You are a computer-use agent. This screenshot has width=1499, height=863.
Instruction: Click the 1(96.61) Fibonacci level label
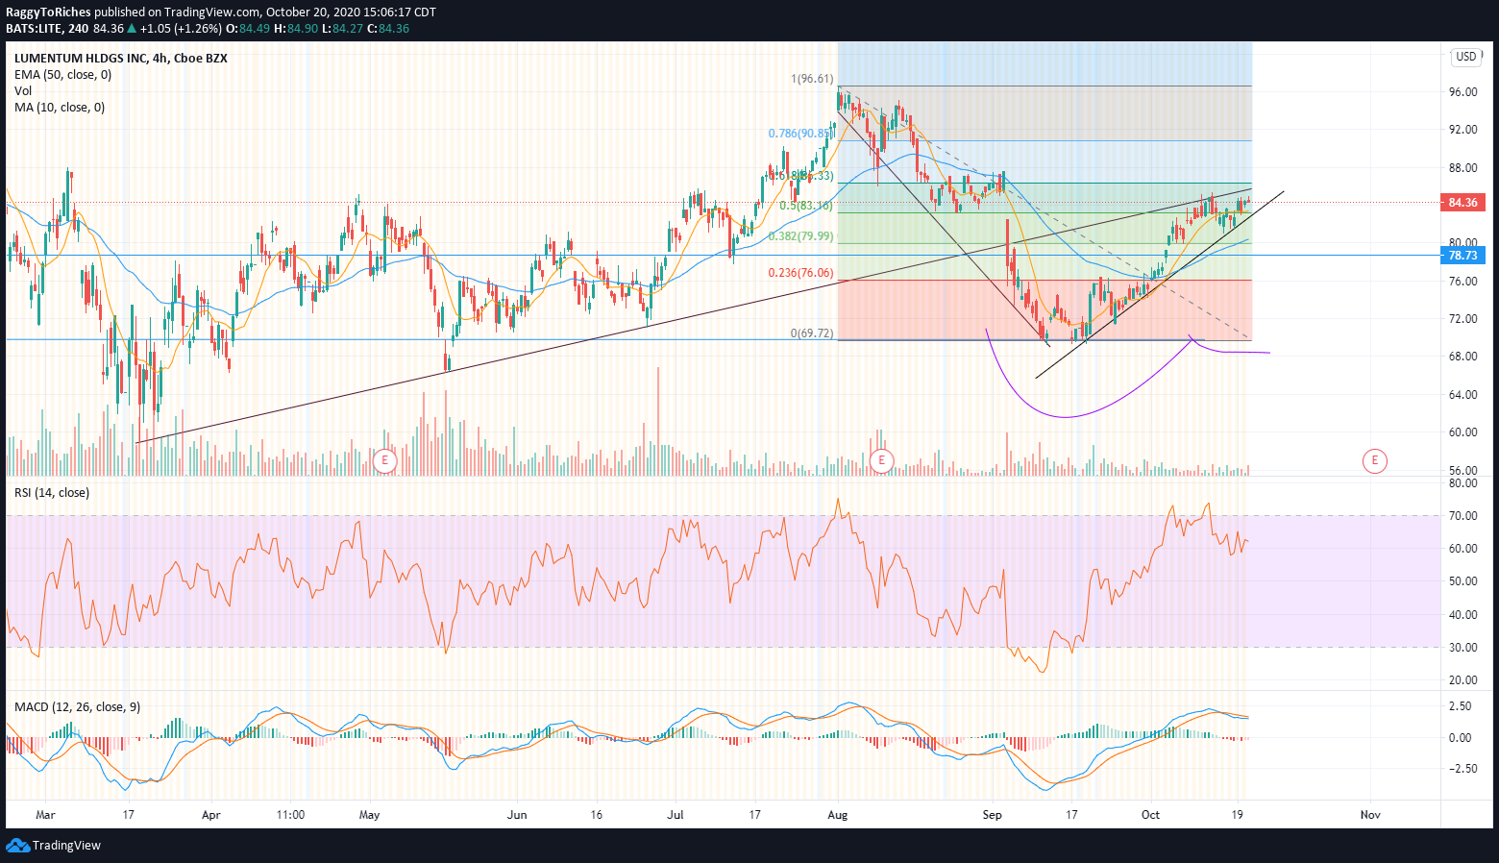point(812,80)
